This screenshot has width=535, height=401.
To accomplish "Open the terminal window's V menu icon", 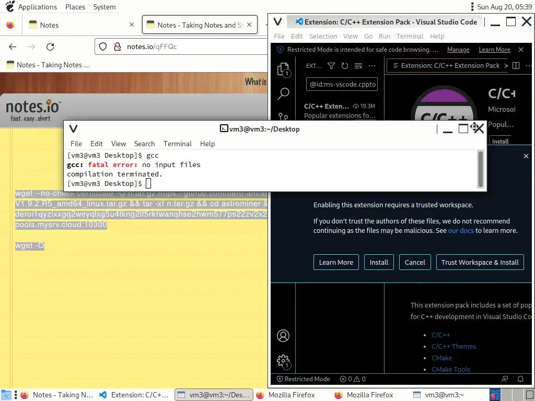I will [73, 129].
